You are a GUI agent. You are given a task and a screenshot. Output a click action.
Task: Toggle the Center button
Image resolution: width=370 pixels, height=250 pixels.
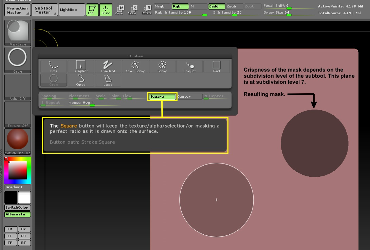(x=189, y=97)
